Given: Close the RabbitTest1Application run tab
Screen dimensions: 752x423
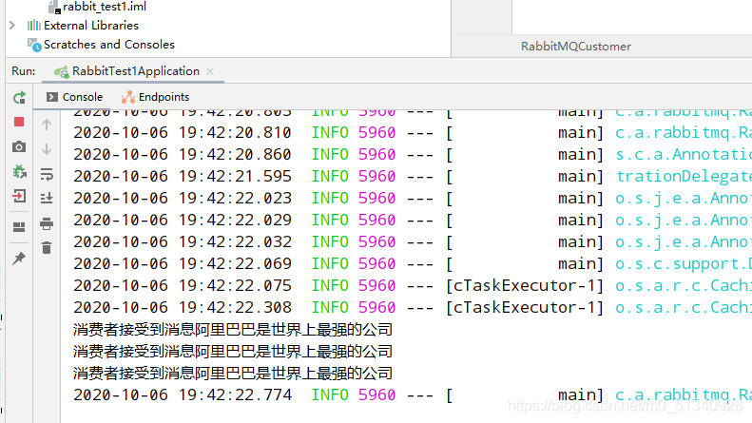Looking at the screenshot, I should point(210,71).
